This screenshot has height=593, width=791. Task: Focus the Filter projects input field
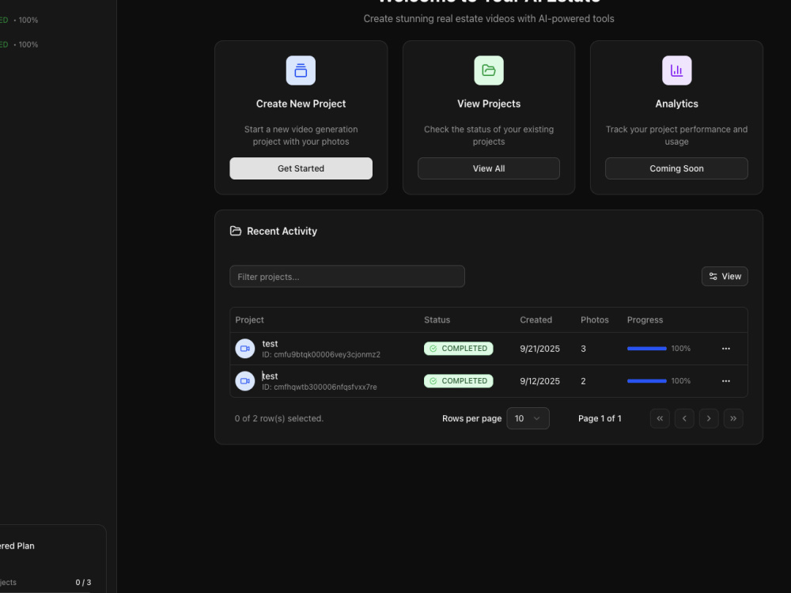pos(347,276)
